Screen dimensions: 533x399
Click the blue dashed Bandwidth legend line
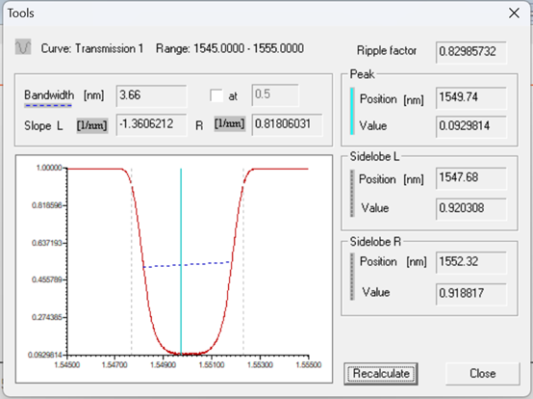coord(48,106)
